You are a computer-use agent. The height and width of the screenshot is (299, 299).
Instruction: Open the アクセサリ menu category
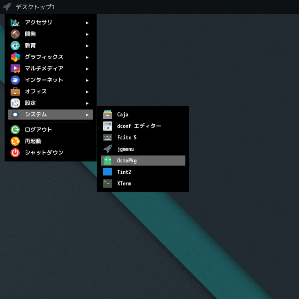(x=51, y=23)
